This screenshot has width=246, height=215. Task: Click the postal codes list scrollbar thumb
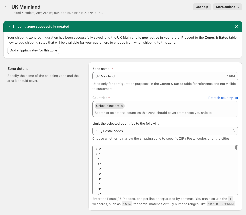tap(236, 147)
